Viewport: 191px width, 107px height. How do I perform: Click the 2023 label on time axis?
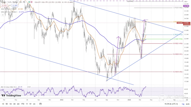click(x=129, y=100)
